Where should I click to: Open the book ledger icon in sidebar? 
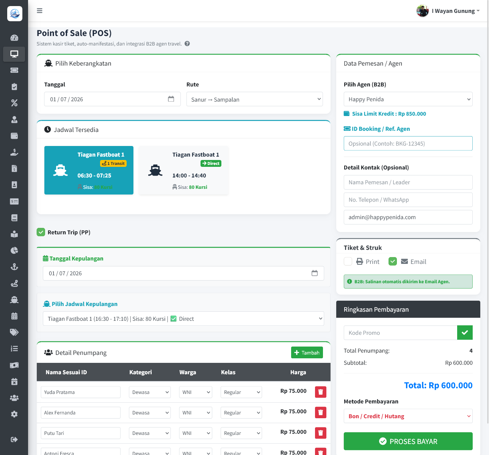click(x=14, y=218)
